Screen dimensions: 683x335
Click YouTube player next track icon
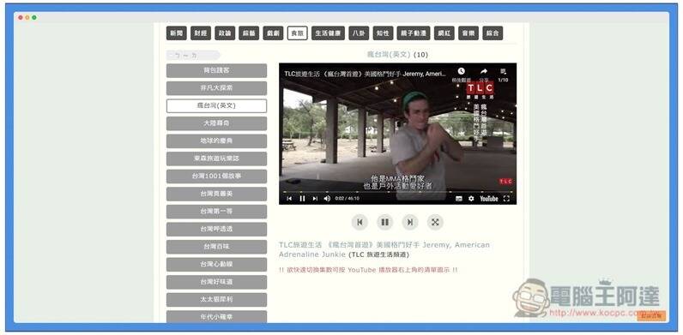pyautogui.click(x=315, y=199)
